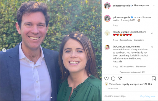Viewport: 158px width, 101px height.
Task: Go to previous photo with left arrow
Action: point(4,50)
